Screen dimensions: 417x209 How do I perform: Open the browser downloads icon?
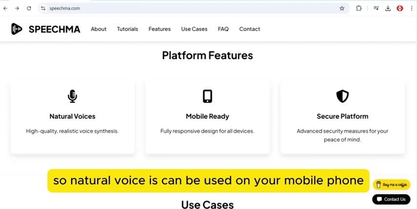[x=388, y=8]
